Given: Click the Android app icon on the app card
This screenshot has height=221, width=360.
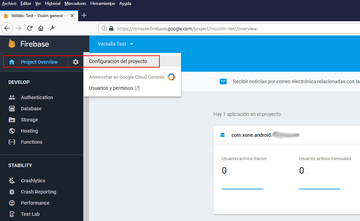Looking at the screenshot, I should (x=222, y=135).
